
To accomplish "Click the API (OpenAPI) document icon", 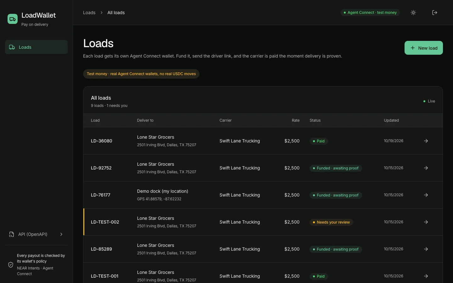I will point(12,234).
